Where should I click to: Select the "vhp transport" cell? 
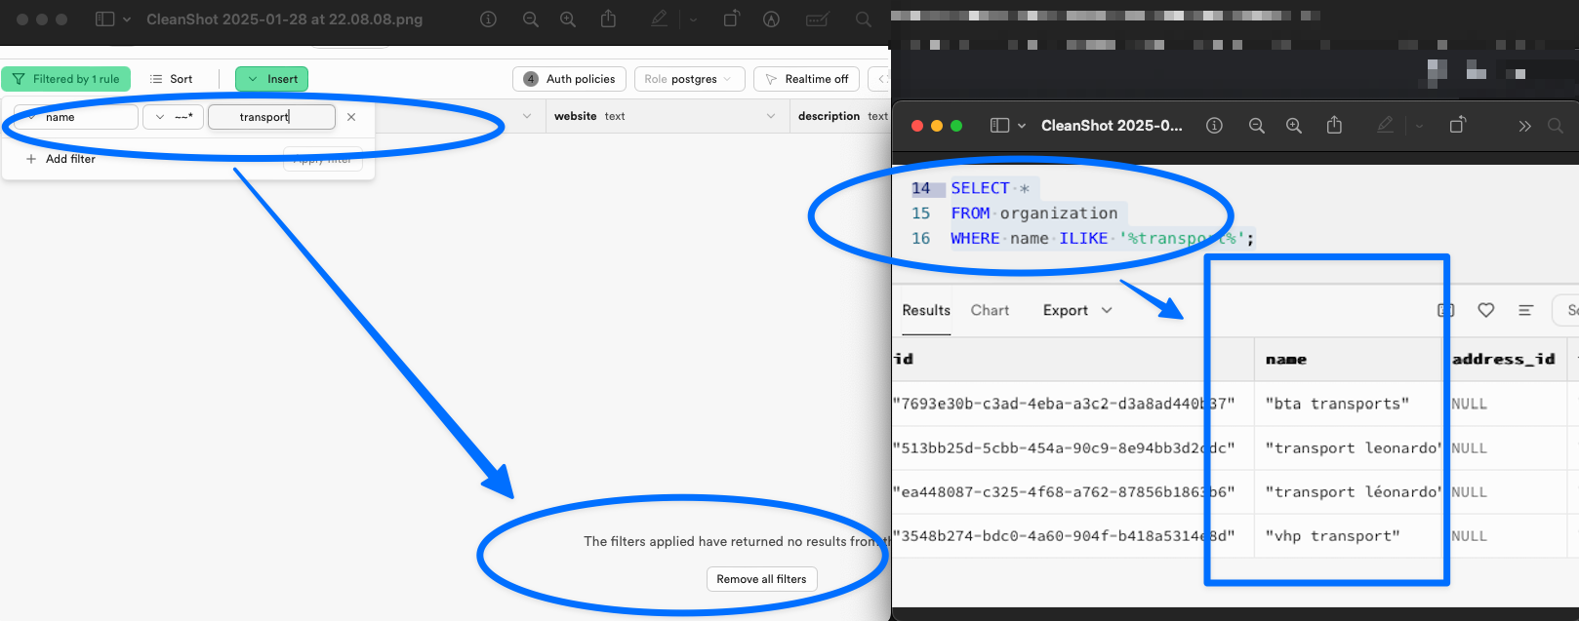click(1348, 536)
